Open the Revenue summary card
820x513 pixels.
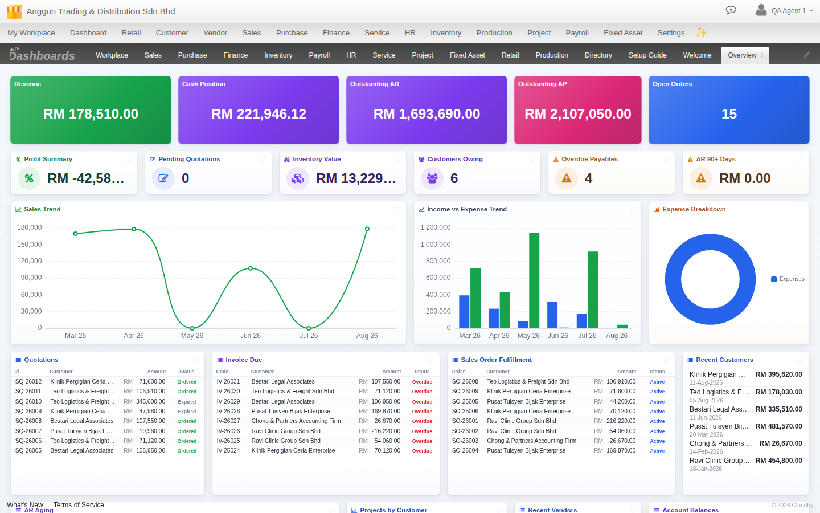point(91,110)
